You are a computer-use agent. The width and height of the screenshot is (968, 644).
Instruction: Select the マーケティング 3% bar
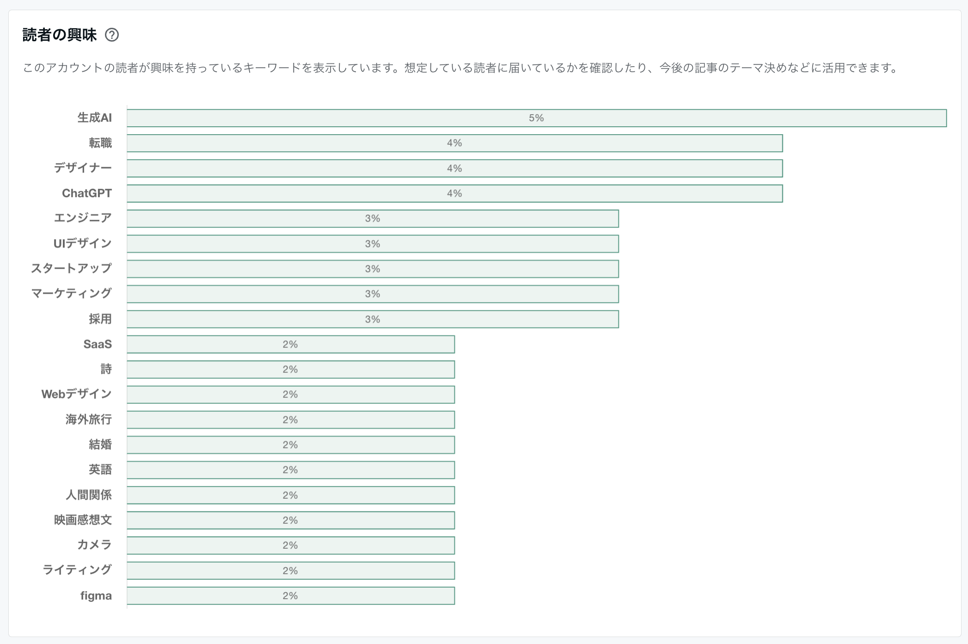tap(373, 294)
